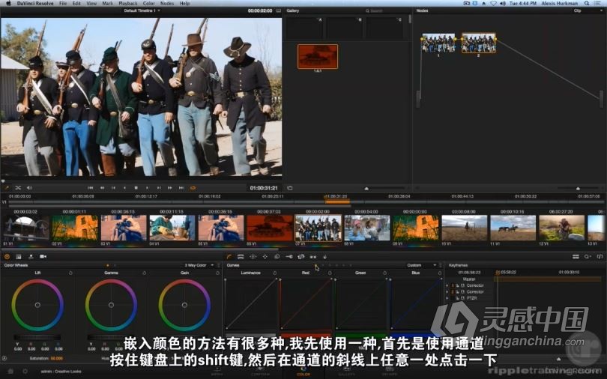Select node 2 in the Nodes editor
Screen dimensions: 607x379
(x=478, y=43)
